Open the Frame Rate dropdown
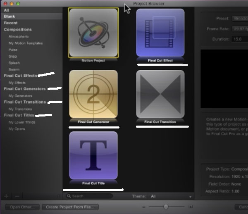This screenshot has width=248, height=214. (240, 29)
